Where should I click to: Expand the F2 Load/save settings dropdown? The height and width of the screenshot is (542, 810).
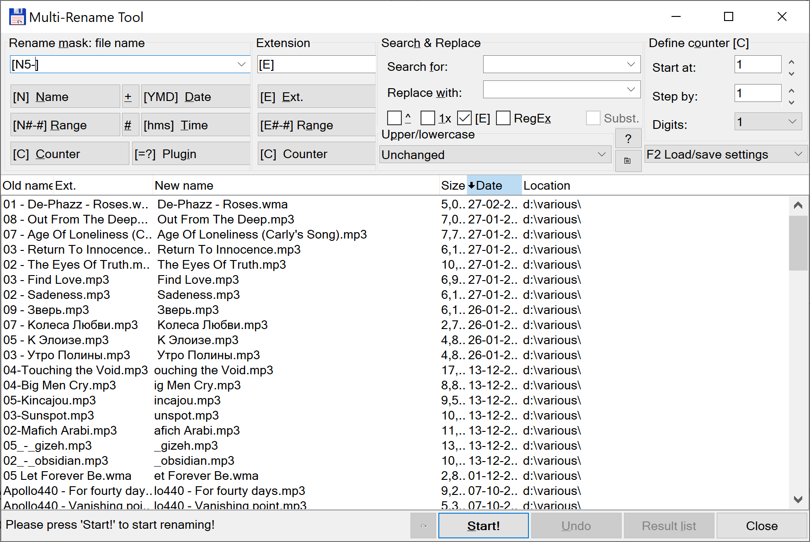[799, 154]
